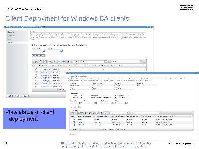
Task: Sort by Schedule column arrow
Action: pyautogui.click(x=51, y=66)
